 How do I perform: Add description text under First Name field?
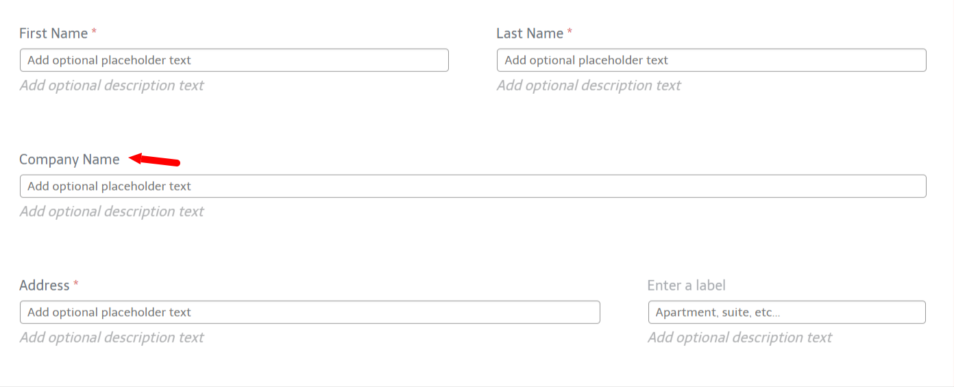click(112, 86)
